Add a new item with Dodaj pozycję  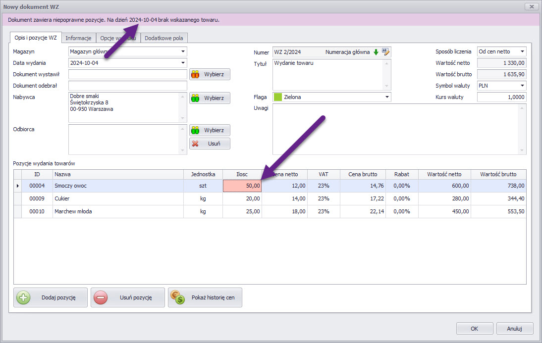tap(51, 298)
